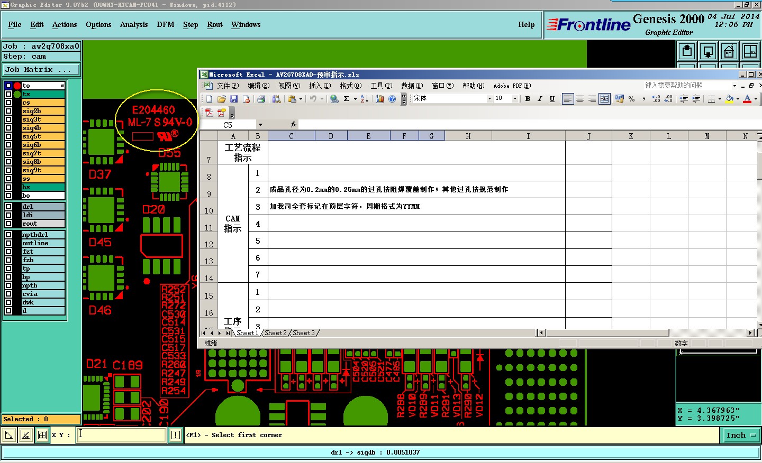The width and height of the screenshot is (762, 463).
Task: Click the Print Preview icon in Excel
Action: (276, 99)
